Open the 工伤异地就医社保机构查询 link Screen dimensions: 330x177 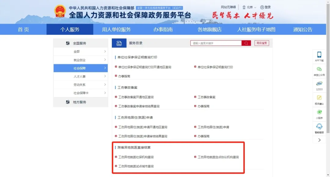136,157
